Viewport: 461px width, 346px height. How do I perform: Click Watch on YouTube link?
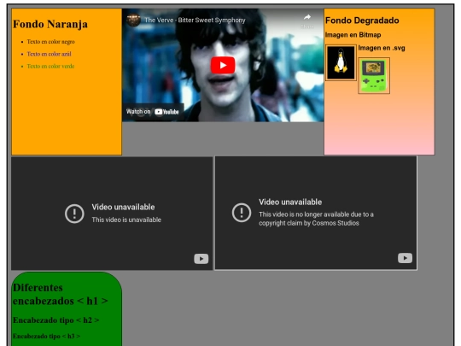pyautogui.click(x=153, y=112)
